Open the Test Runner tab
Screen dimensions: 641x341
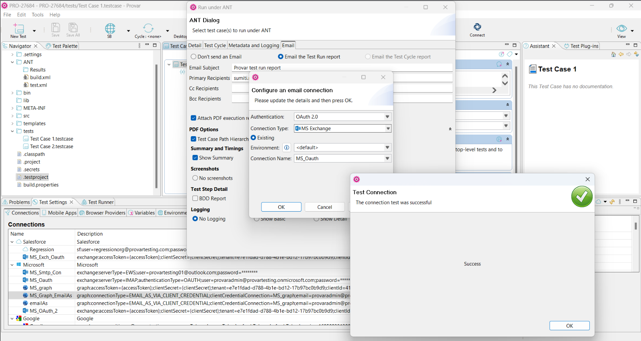coord(98,202)
